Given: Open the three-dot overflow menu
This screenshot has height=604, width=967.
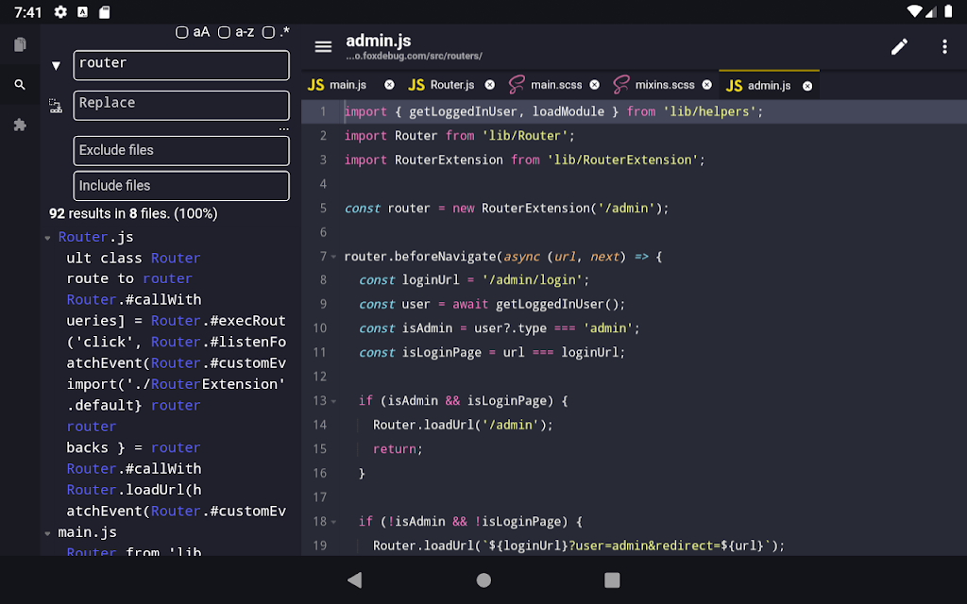Looking at the screenshot, I should pos(944,45).
